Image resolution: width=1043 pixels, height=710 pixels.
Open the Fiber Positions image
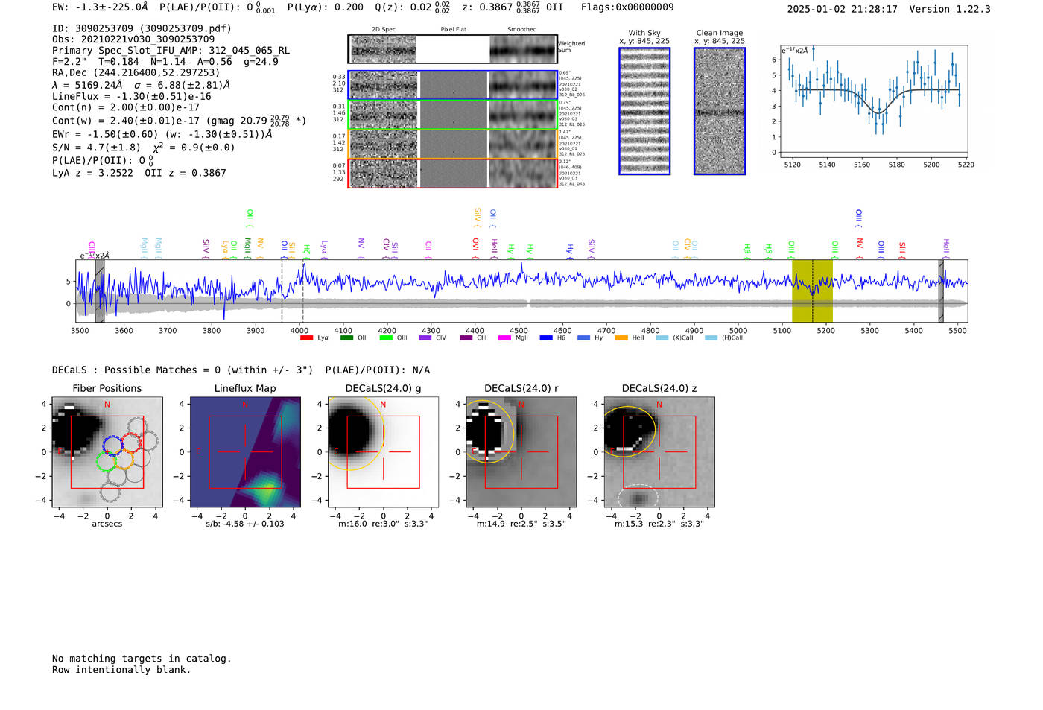click(107, 451)
